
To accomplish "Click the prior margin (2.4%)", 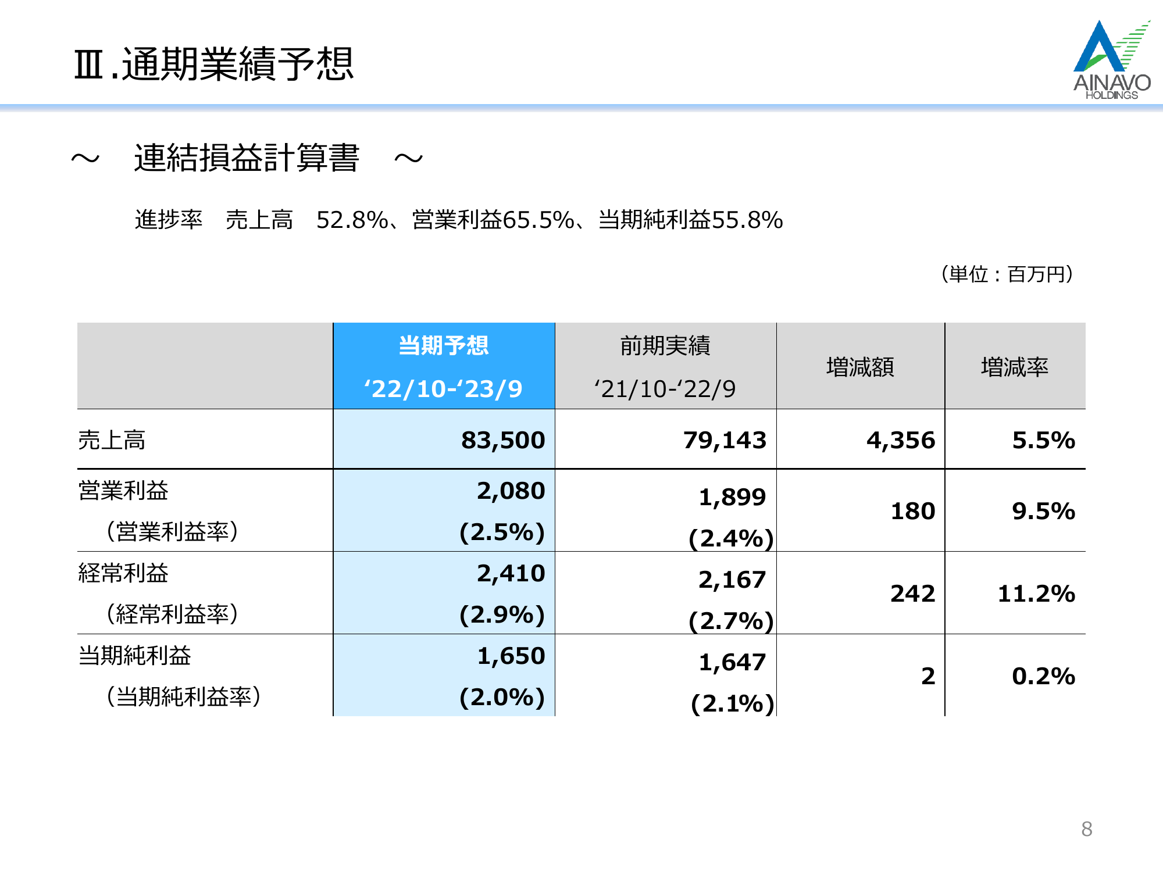I will pos(731,538).
